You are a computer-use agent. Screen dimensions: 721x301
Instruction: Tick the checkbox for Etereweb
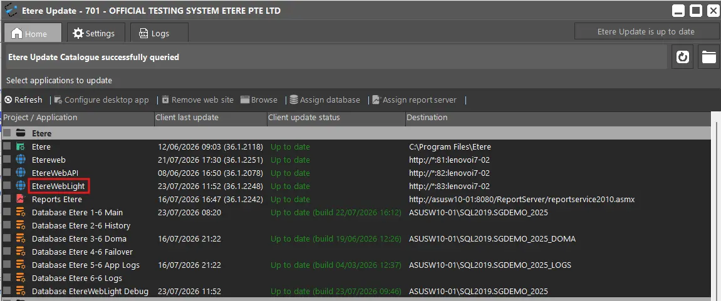point(7,160)
